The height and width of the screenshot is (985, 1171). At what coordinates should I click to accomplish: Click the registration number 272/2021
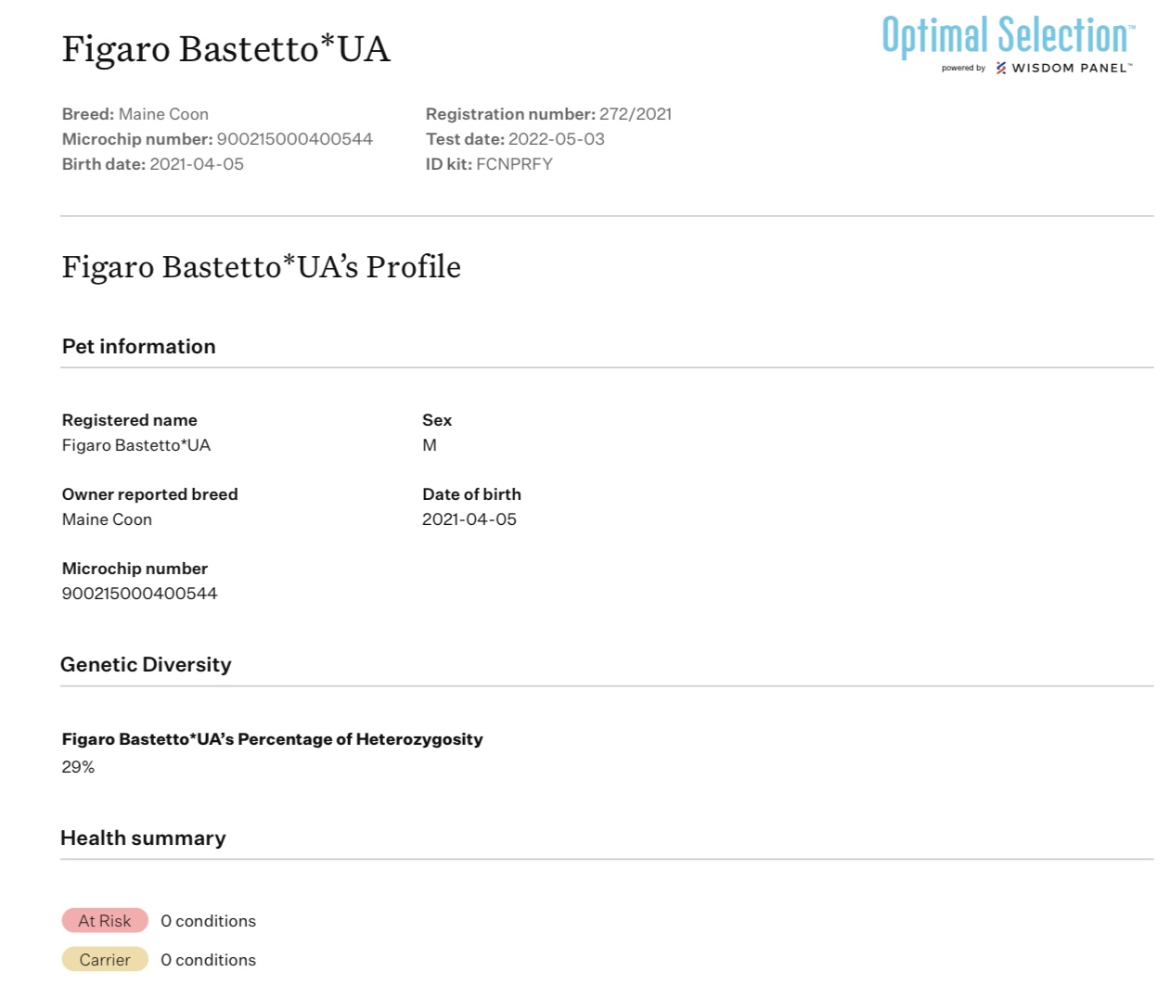click(x=636, y=114)
